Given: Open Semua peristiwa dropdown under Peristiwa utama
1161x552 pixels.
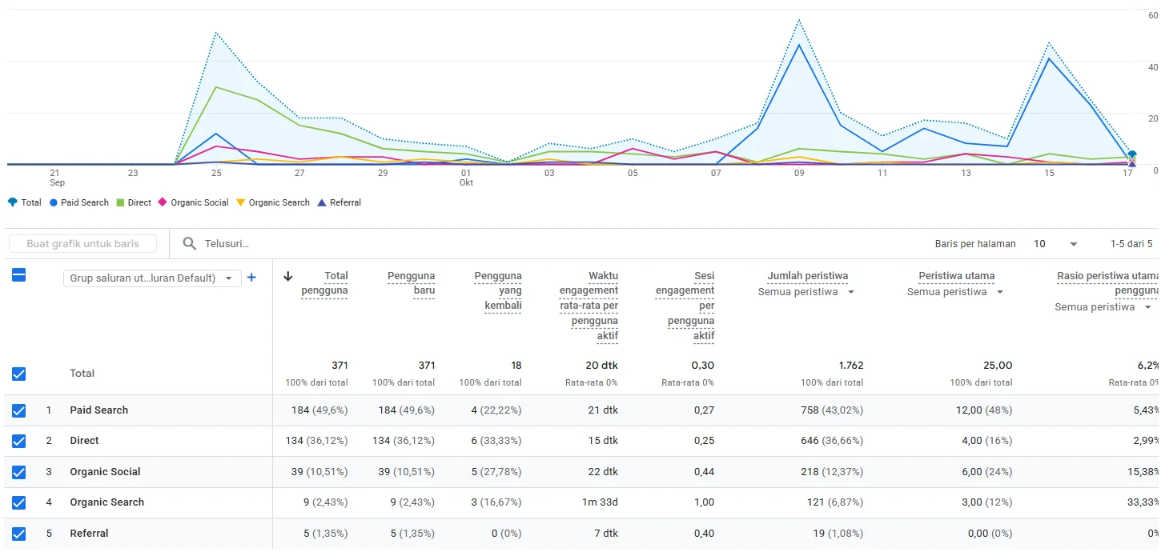Looking at the screenshot, I should 955,292.
